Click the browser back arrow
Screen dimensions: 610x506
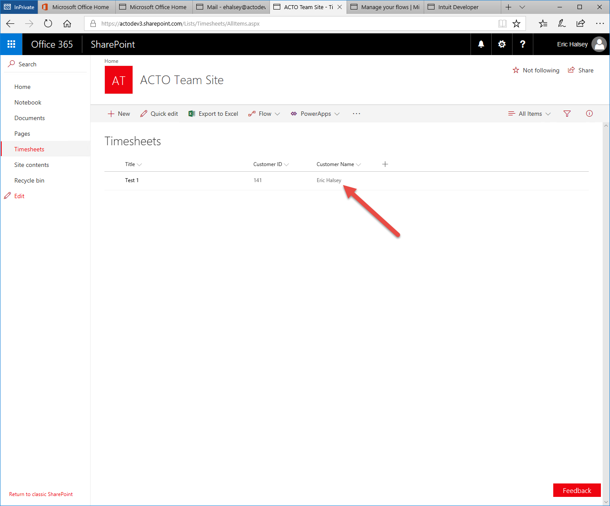(x=10, y=23)
